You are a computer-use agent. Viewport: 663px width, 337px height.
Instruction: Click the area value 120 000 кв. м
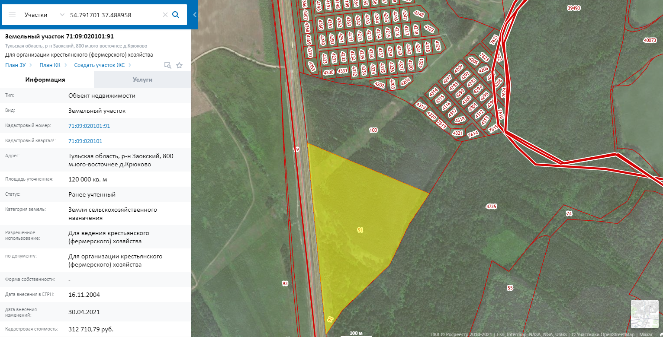(88, 179)
